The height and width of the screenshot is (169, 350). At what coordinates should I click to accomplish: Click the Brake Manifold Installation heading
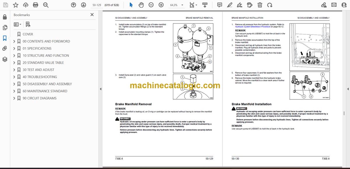pos(251,104)
